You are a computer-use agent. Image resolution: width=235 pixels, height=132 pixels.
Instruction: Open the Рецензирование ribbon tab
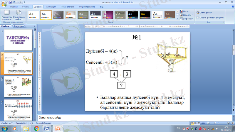[x=87, y=7]
